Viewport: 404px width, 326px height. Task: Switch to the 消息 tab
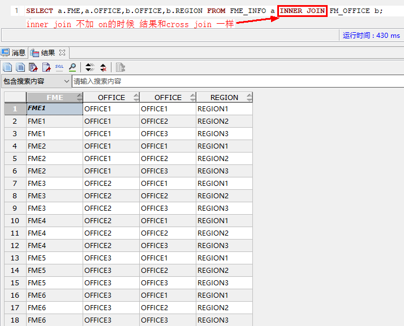(x=14, y=53)
